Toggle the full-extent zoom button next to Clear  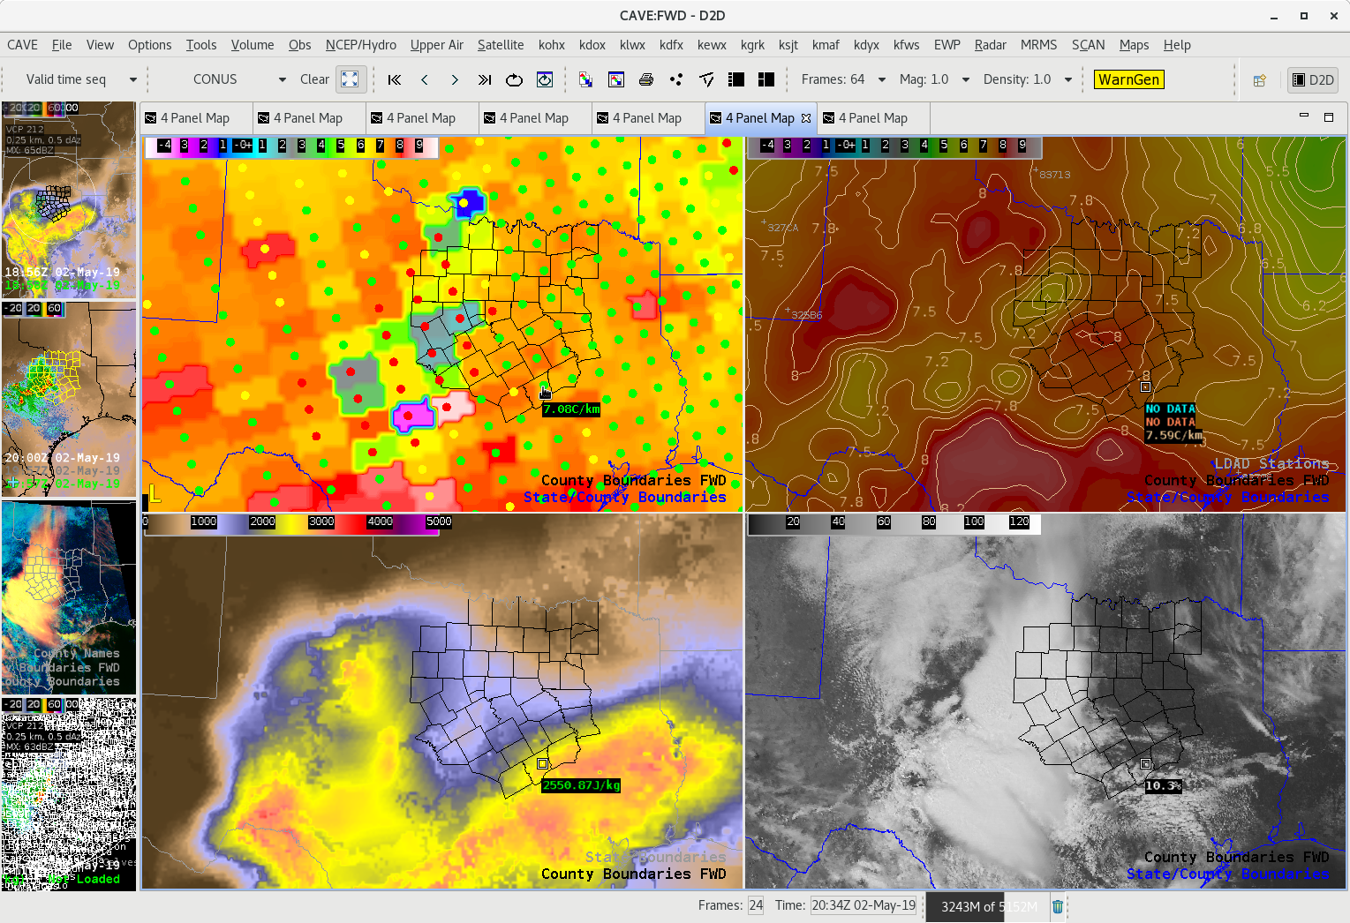pos(350,79)
